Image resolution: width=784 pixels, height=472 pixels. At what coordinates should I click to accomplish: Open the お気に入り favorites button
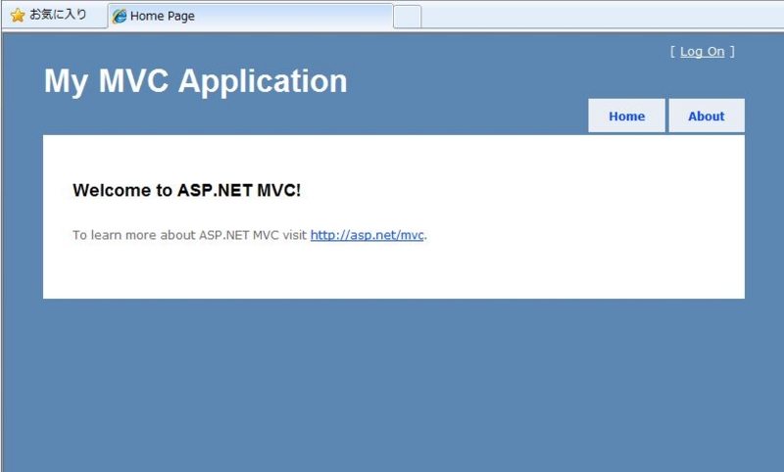[x=48, y=15]
